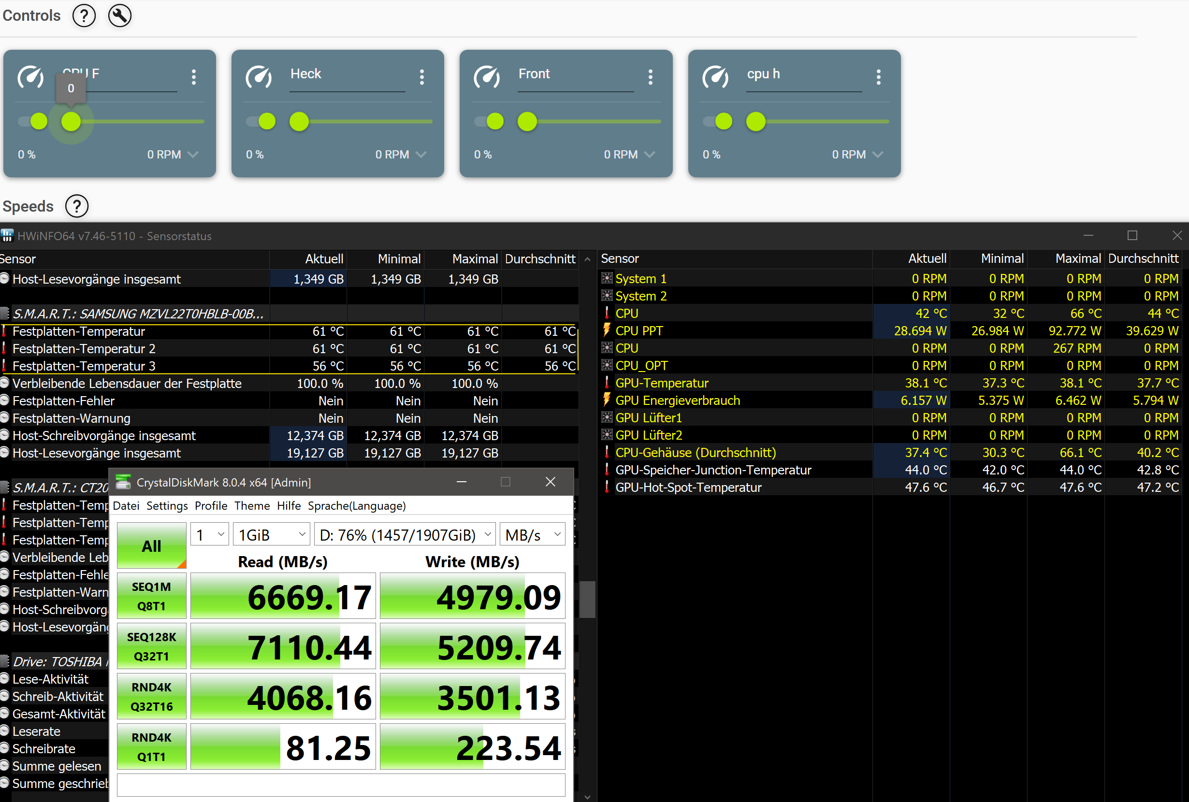Open the Profile menu in CrystalDiskMark
Image resolution: width=1189 pixels, height=802 pixels.
click(x=211, y=506)
